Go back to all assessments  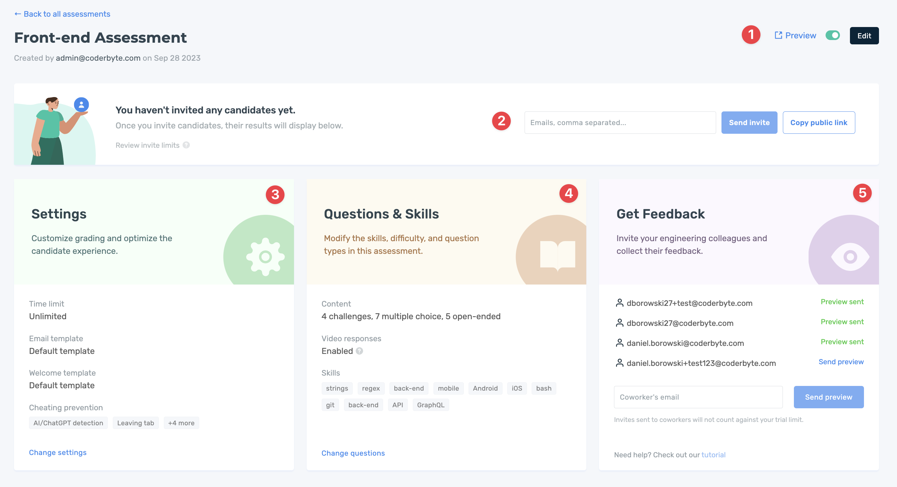[x=62, y=14]
